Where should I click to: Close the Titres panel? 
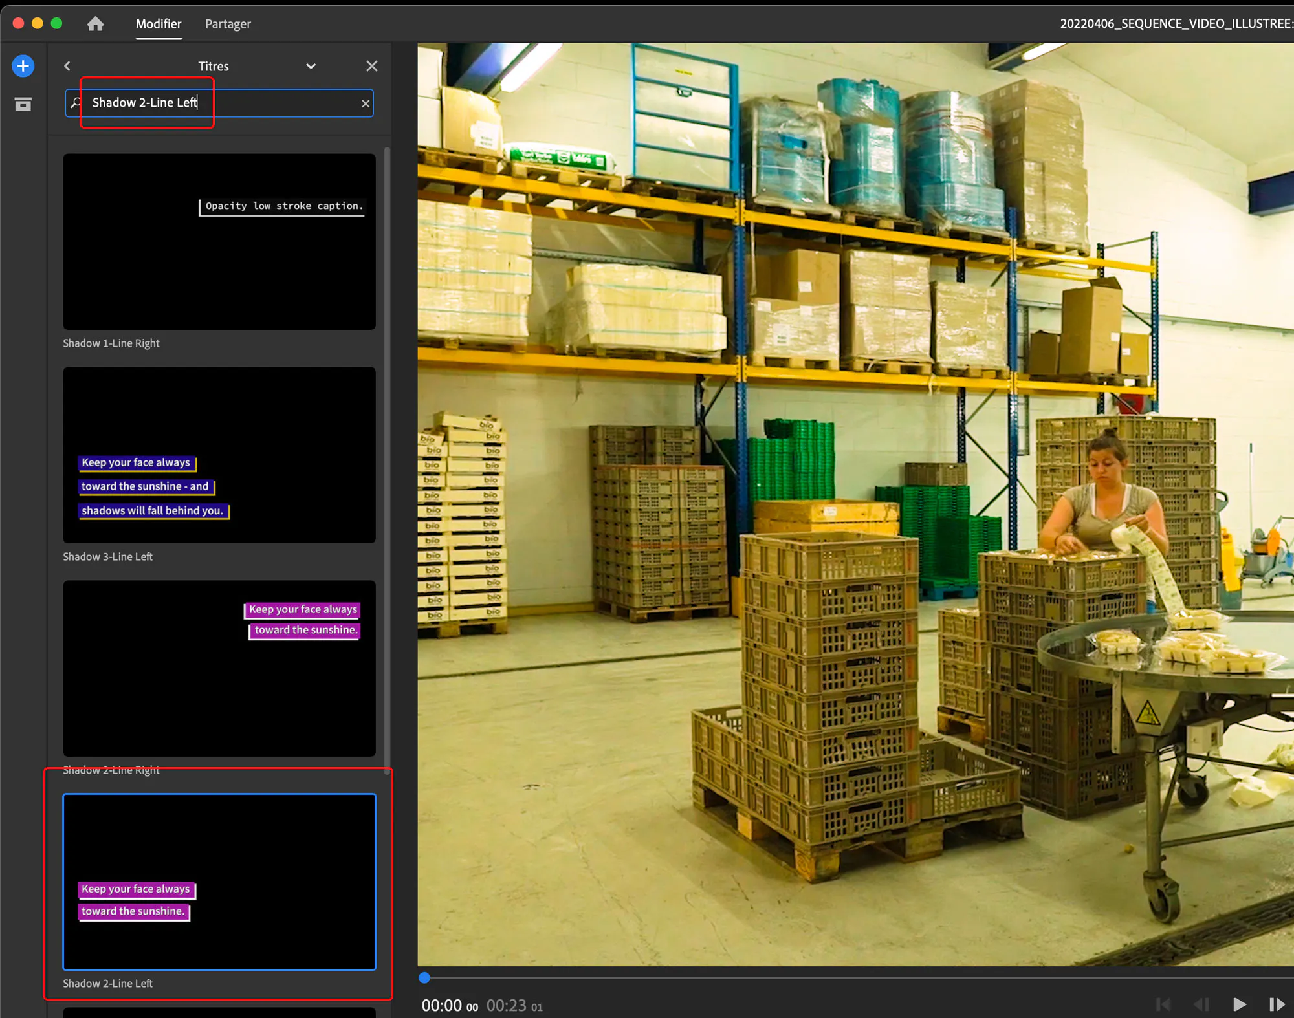[371, 66]
